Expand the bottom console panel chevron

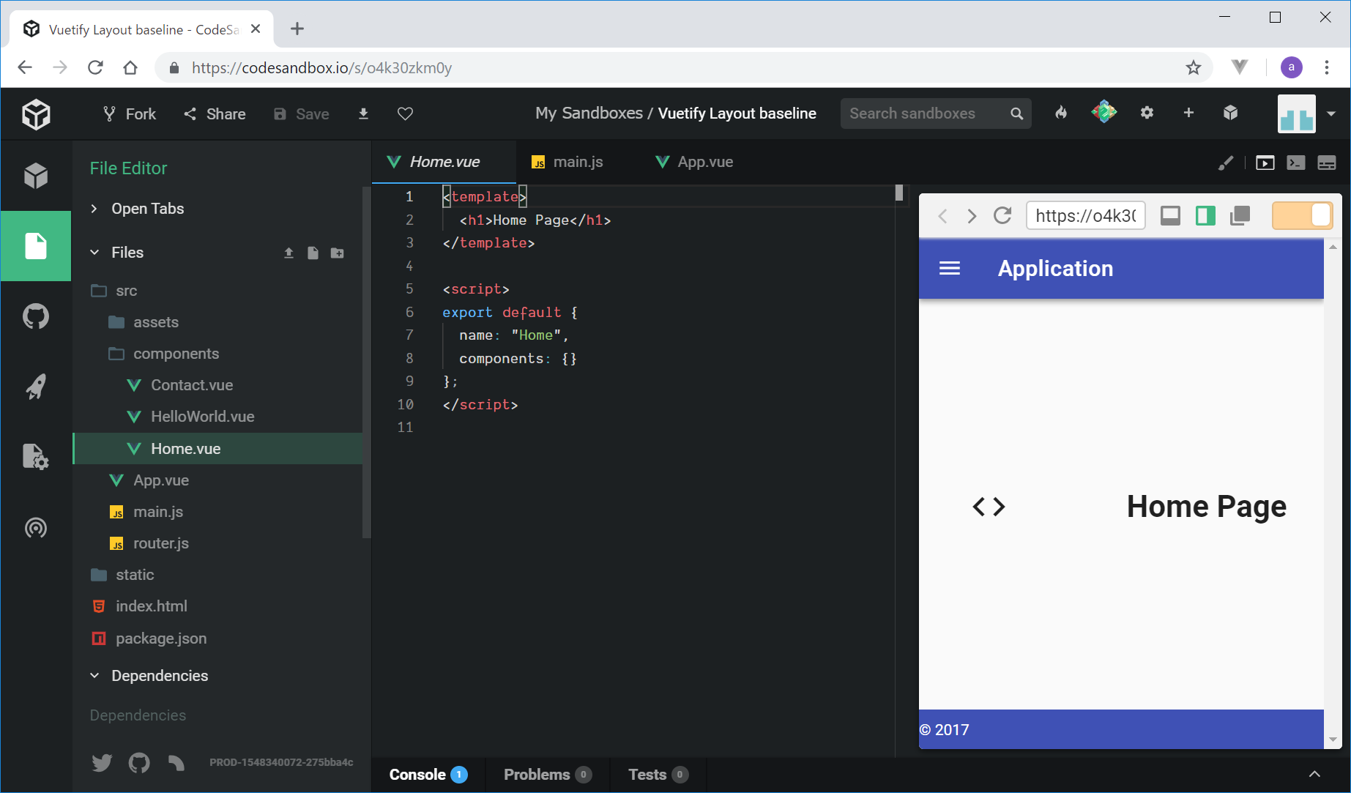point(1314,774)
